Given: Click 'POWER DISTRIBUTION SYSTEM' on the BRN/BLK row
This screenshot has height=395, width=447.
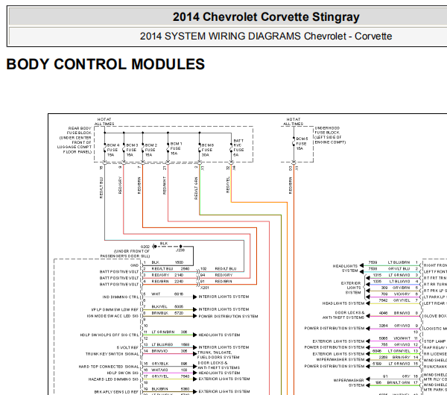Looking at the screenshot, I should pyautogui.click(x=229, y=316).
